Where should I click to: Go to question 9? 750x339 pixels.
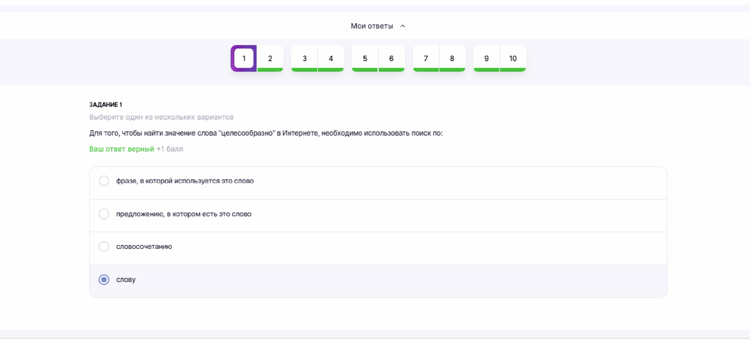tap(486, 59)
